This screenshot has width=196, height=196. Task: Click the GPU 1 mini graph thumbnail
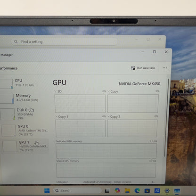(10, 146)
